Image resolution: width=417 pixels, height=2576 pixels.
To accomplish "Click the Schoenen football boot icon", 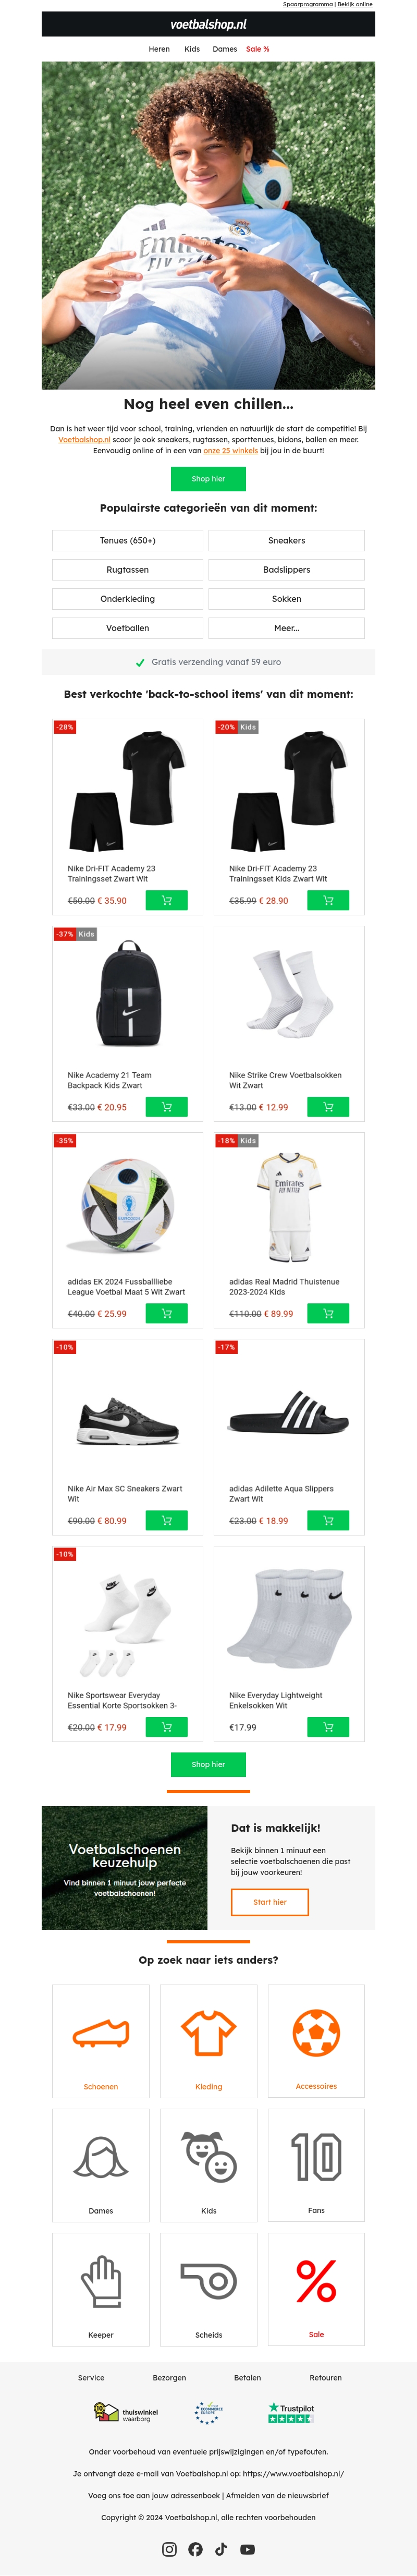I will (101, 2033).
